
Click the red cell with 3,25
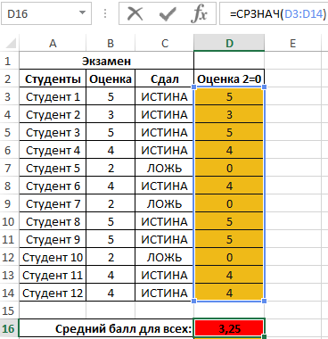click(229, 328)
